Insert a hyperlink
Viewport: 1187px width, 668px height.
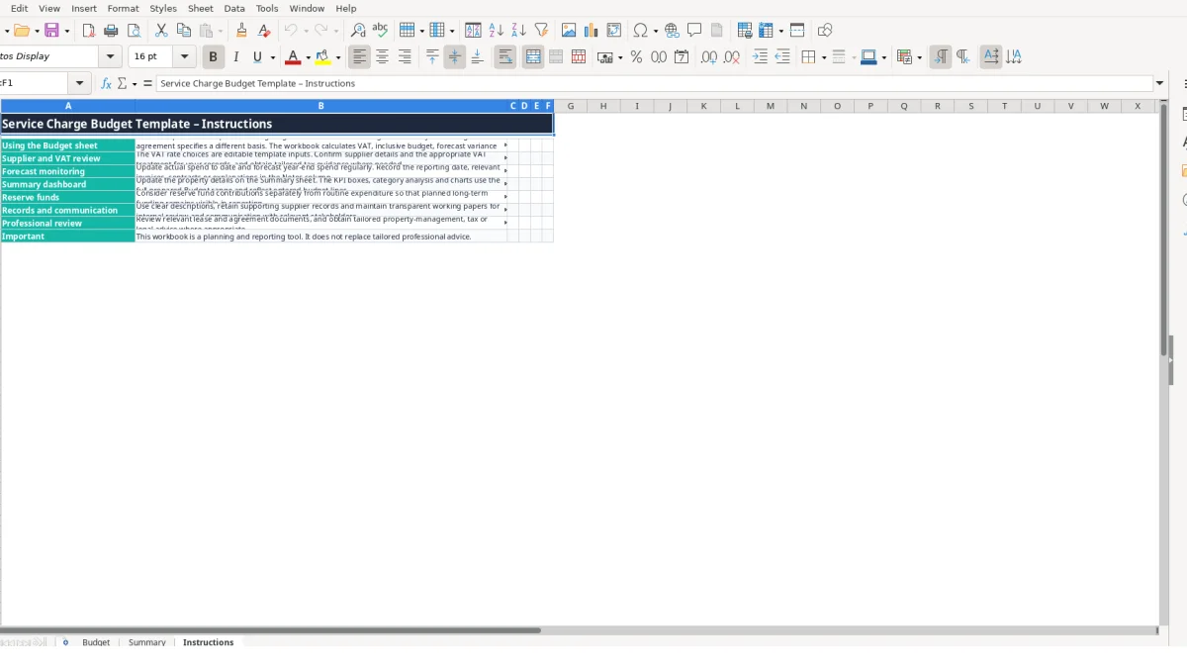click(x=672, y=31)
